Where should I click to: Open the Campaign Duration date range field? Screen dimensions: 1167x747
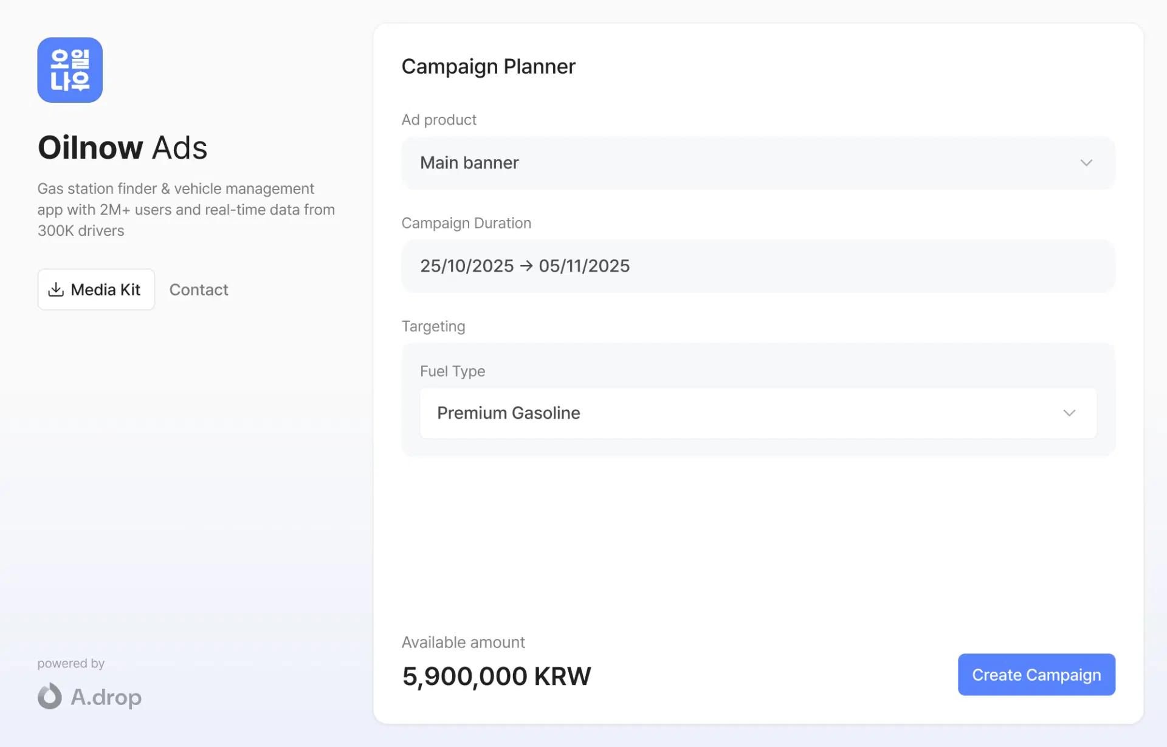(758, 266)
